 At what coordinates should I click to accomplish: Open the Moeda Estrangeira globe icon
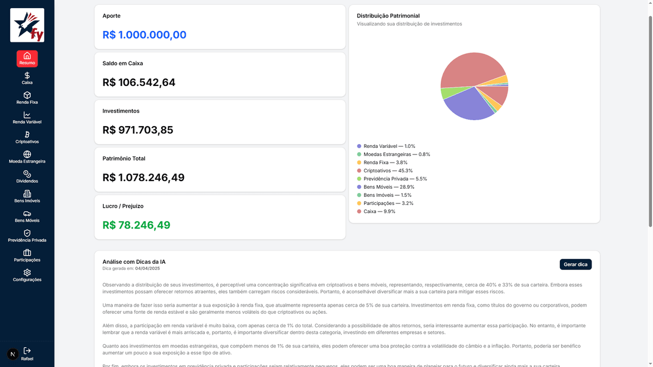(27, 154)
